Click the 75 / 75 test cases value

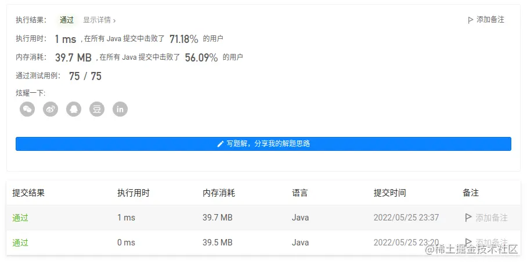[85, 76]
